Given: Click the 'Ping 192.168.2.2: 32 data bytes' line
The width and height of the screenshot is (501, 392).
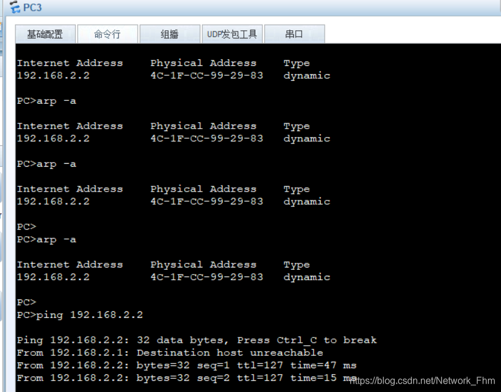Looking at the screenshot, I should coord(197,340).
